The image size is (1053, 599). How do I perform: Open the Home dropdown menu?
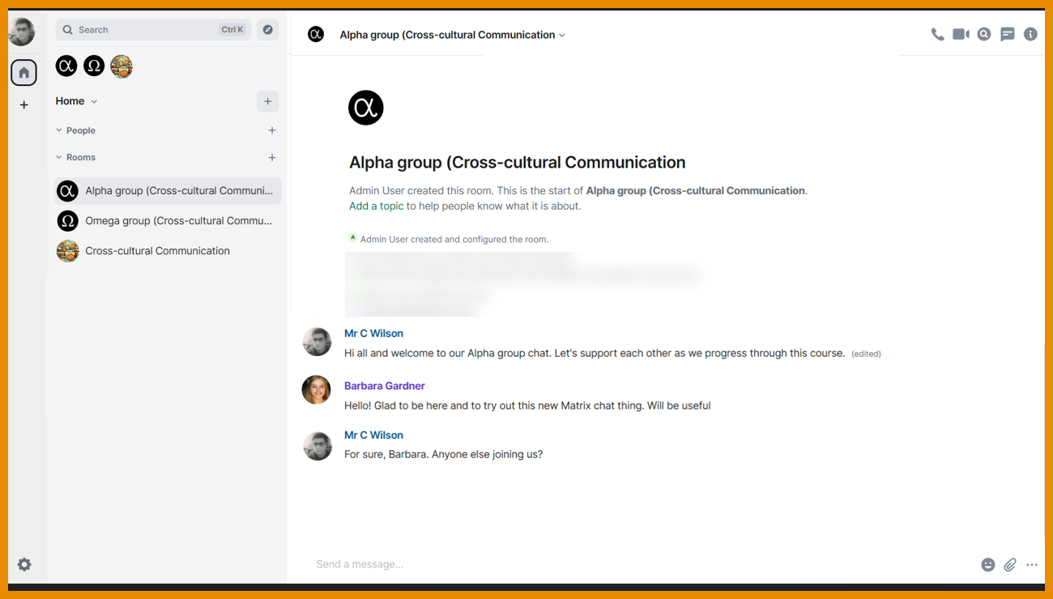point(76,101)
